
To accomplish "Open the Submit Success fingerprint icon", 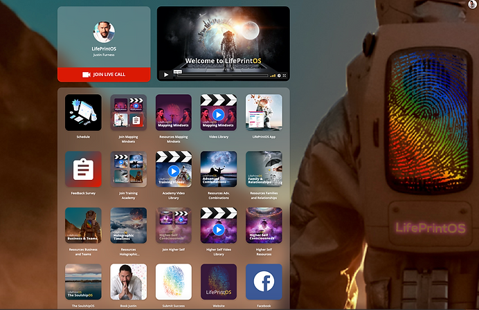I will click(174, 282).
